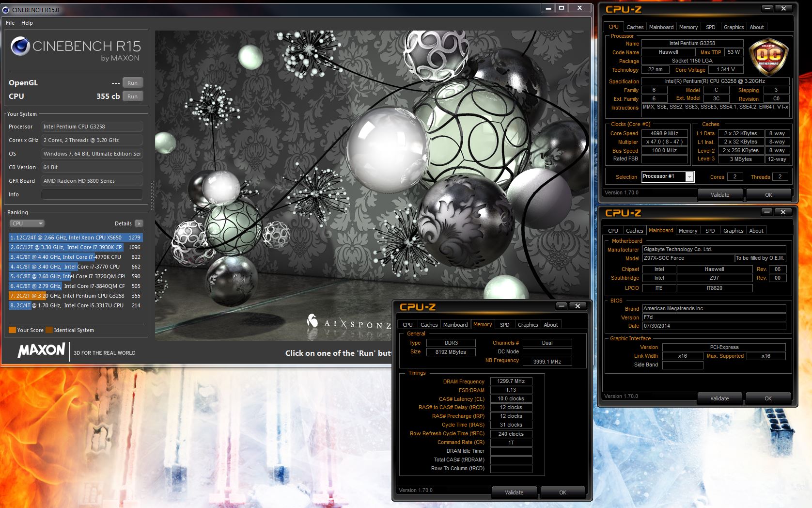Click the MAXON logo
Image resolution: width=812 pixels, height=508 pixels.
(42, 350)
